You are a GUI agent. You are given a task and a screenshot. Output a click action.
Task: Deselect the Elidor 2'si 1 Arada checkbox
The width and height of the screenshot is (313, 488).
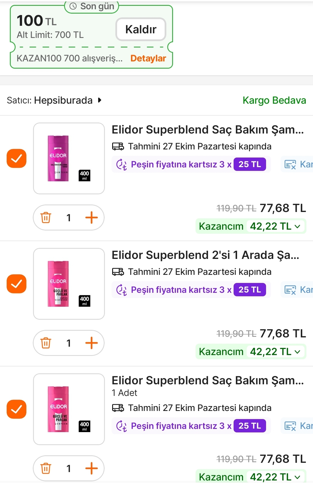pos(17,284)
